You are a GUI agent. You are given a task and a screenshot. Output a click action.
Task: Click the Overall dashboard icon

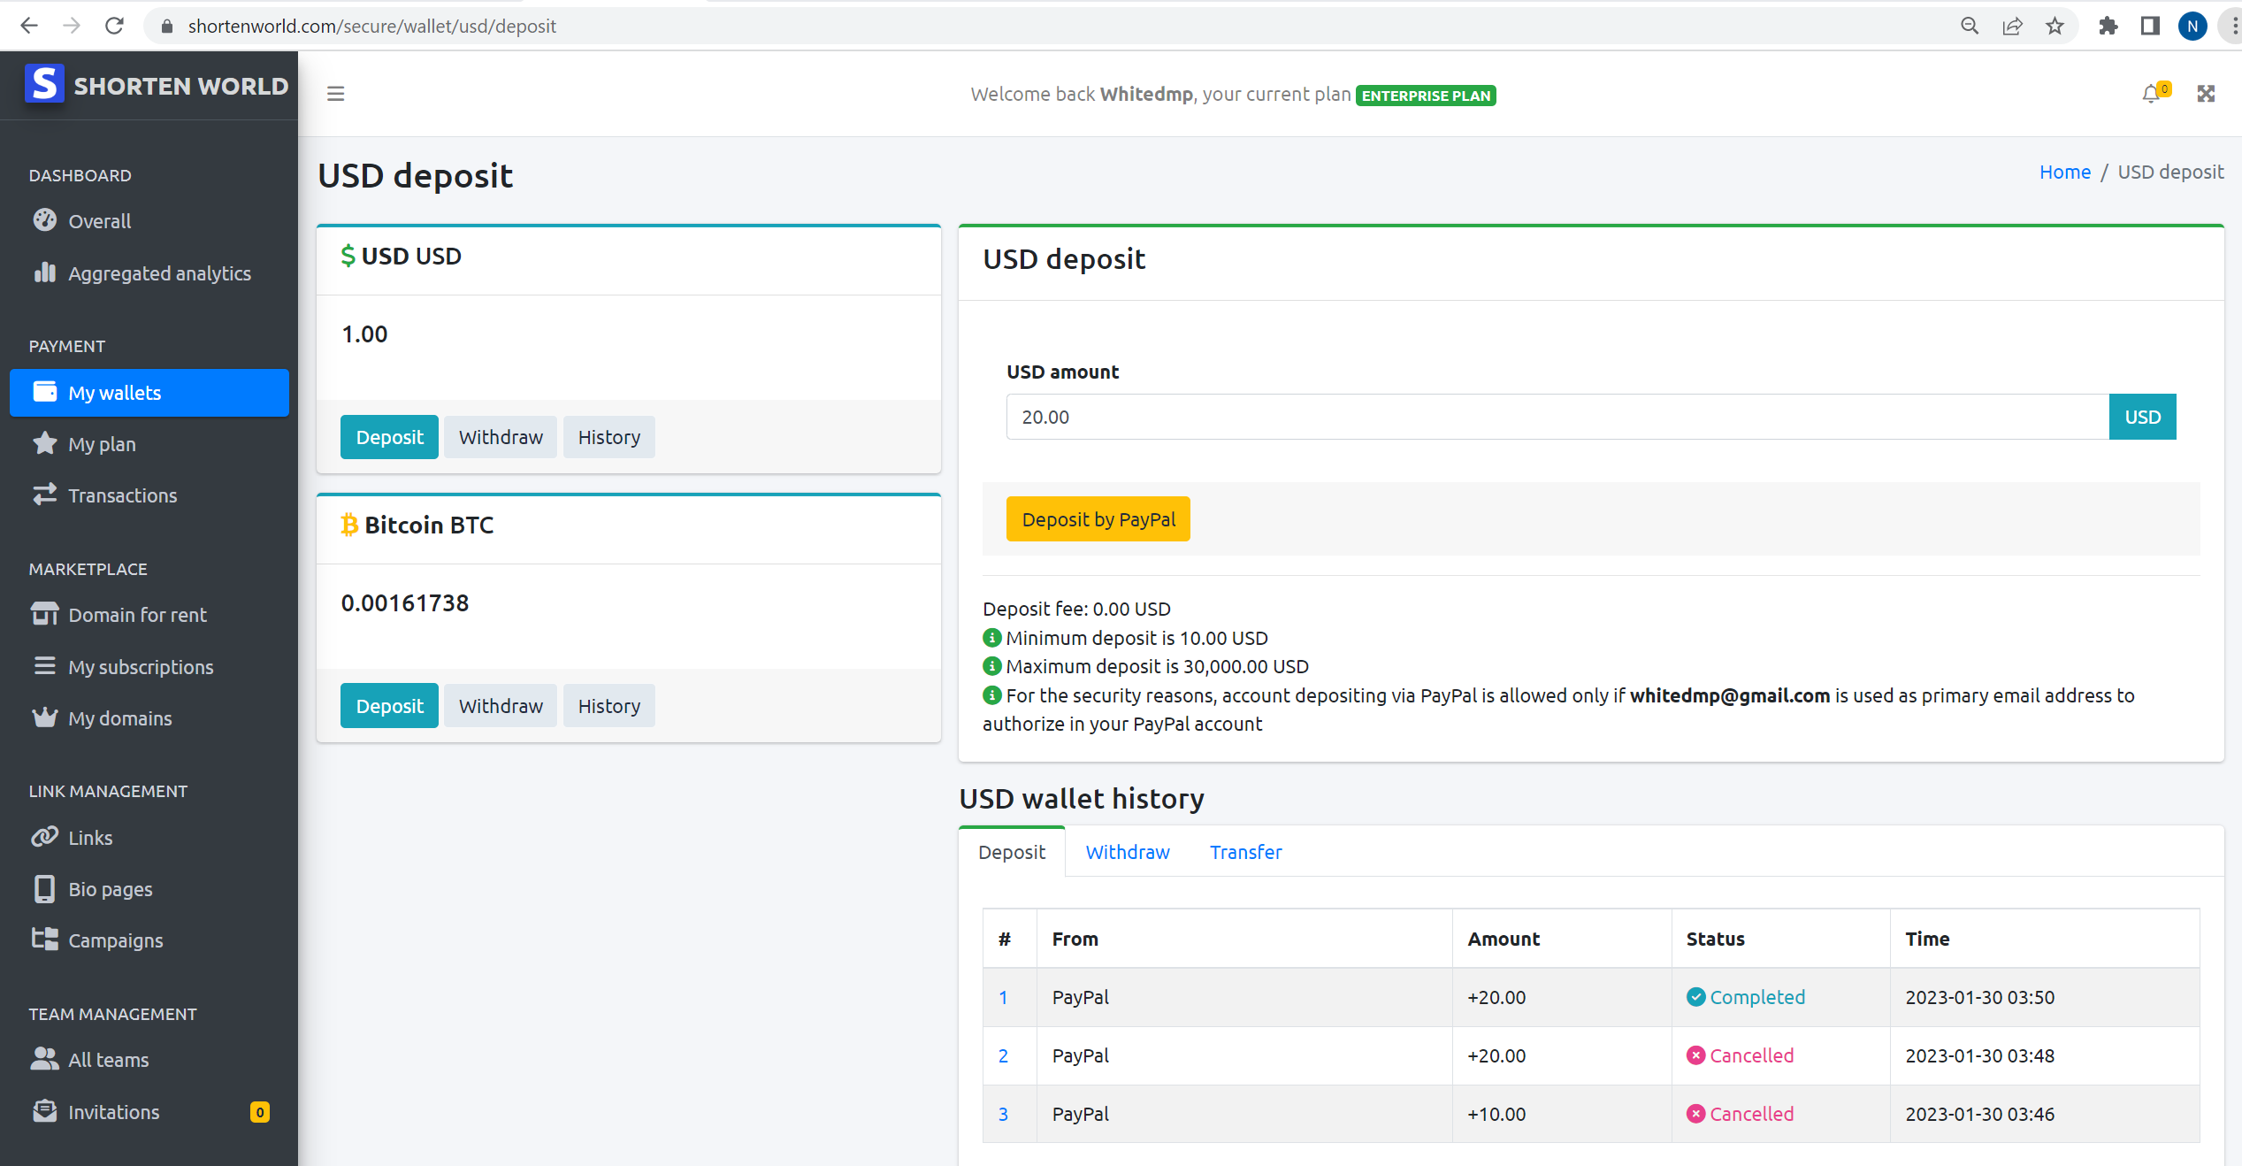pyautogui.click(x=44, y=220)
